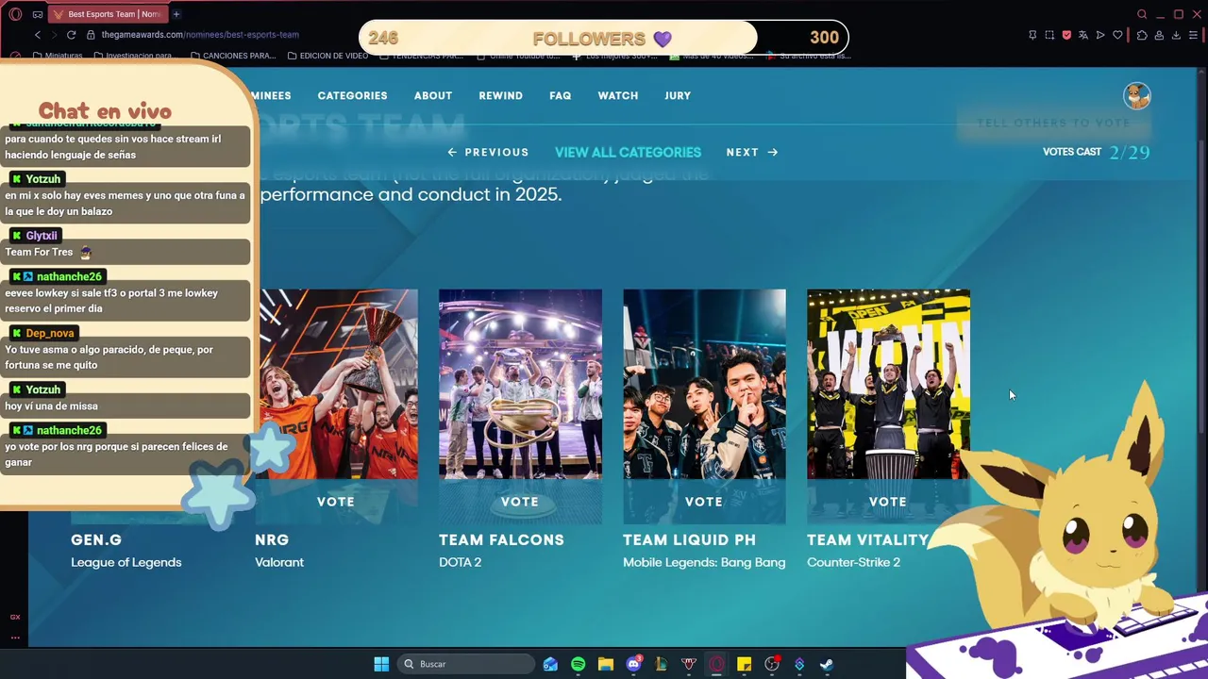Click the GEN.G team name
The height and width of the screenshot is (679, 1208).
tap(96, 540)
